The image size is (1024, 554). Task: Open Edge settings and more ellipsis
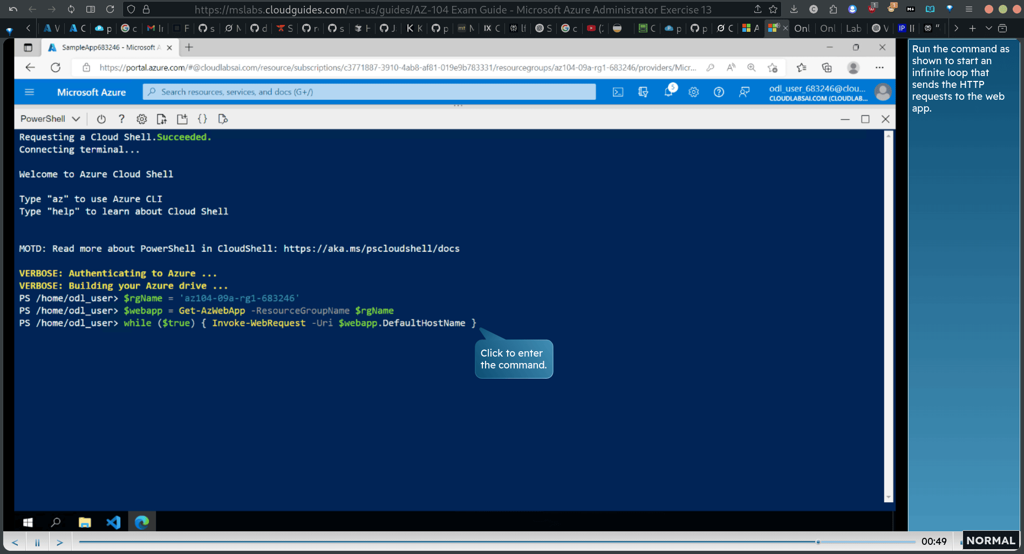[879, 67]
